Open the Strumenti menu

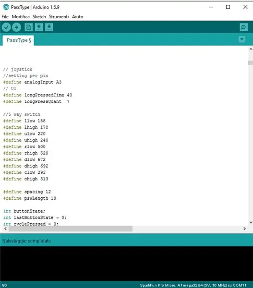(x=59, y=17)
